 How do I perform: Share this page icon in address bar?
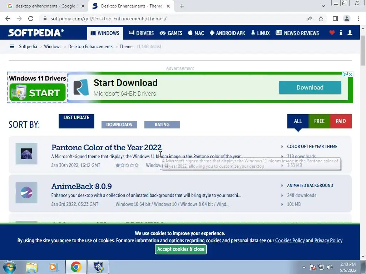(310, 19)
